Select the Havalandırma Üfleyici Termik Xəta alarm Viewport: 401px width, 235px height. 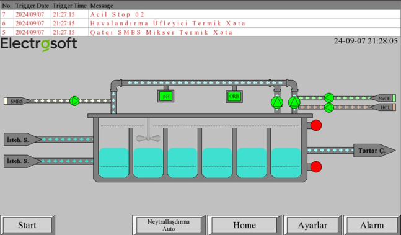201,24
